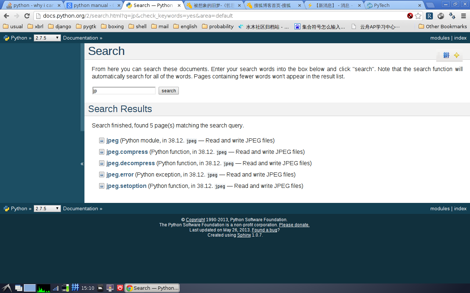The height and width of the screenshot is (293, 470).
Task: Open the bottom 2.7.5 version dropdown
Action: click(x=47, y=209)
